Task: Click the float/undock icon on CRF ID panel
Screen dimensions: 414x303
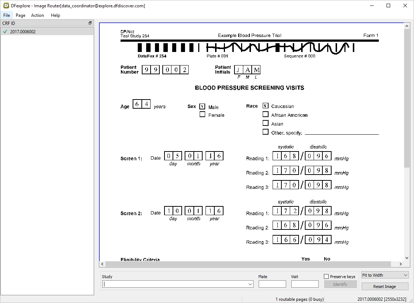Action: pyautogui.click(x=90, y=23)
